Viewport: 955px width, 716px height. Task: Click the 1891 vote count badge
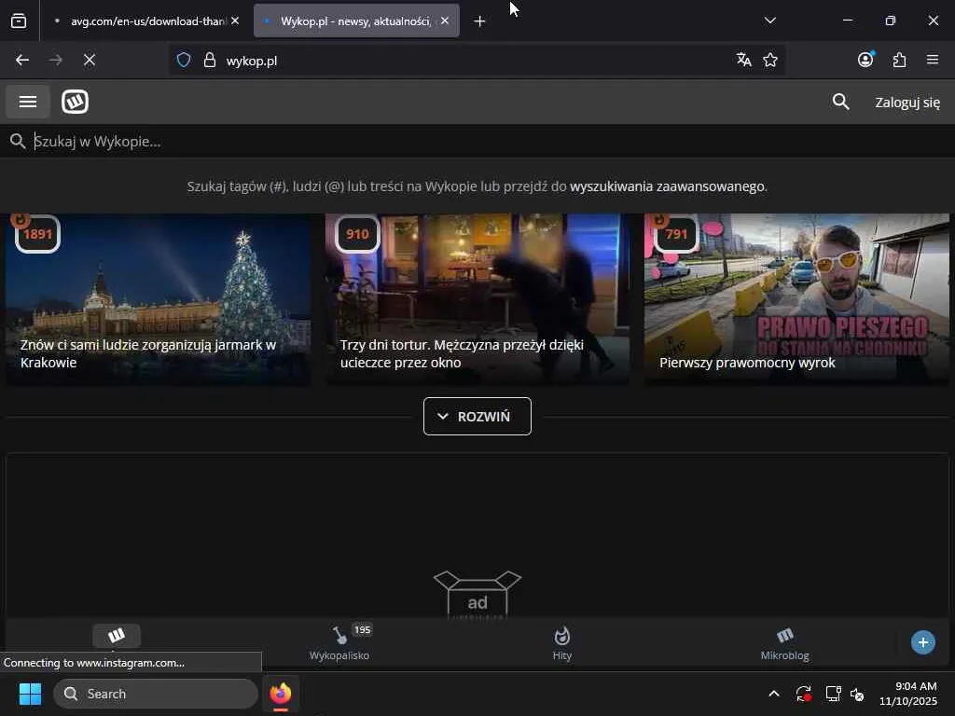pyautogui.click(x=37, y=234)
